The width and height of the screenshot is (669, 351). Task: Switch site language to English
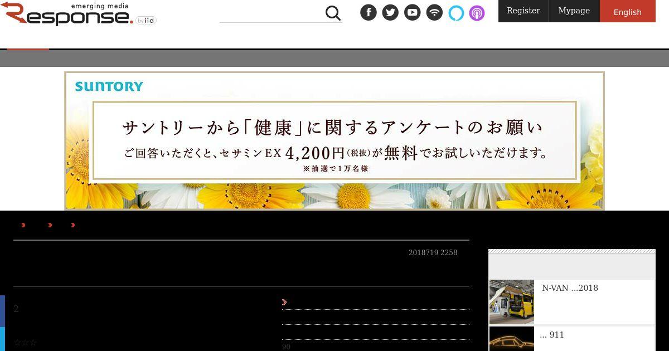628,11
